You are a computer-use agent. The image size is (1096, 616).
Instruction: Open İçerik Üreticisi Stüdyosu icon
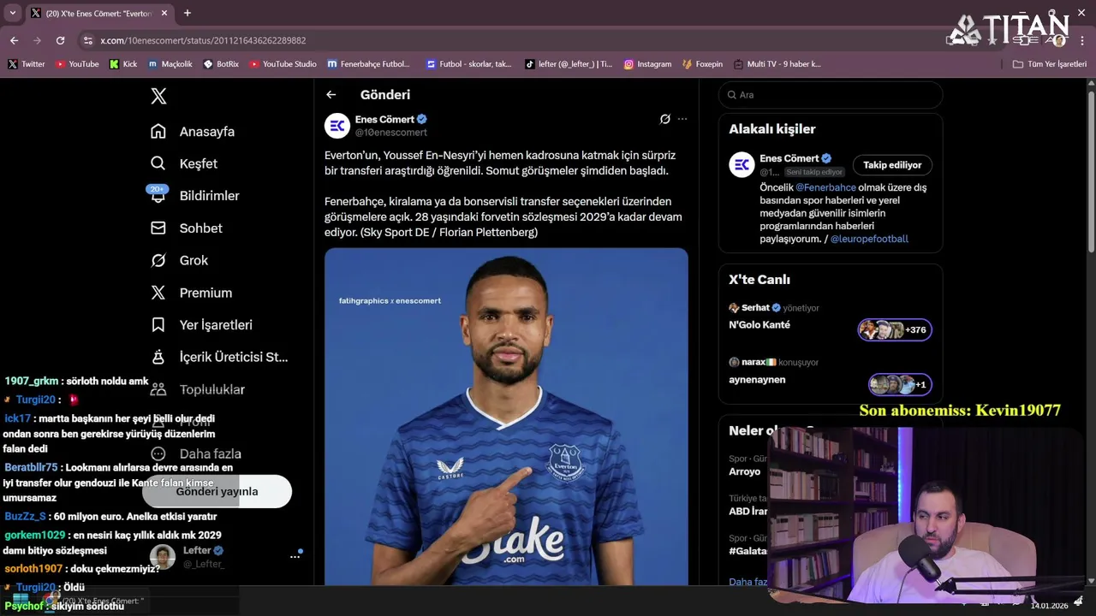click(158, 357)
